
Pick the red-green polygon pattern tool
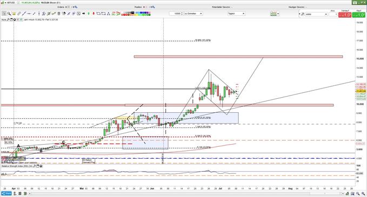(118, 13)
